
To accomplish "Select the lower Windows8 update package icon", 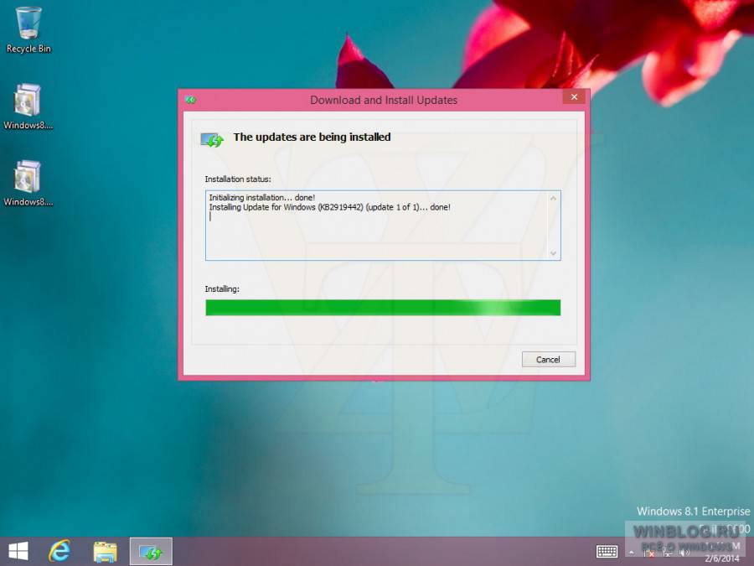I will (28, 183).
